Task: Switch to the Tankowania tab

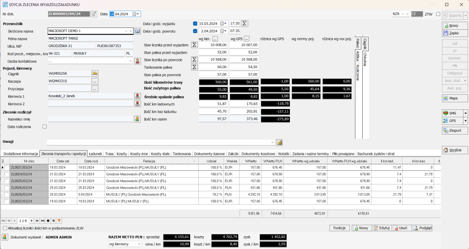Action: click(182, 154)
